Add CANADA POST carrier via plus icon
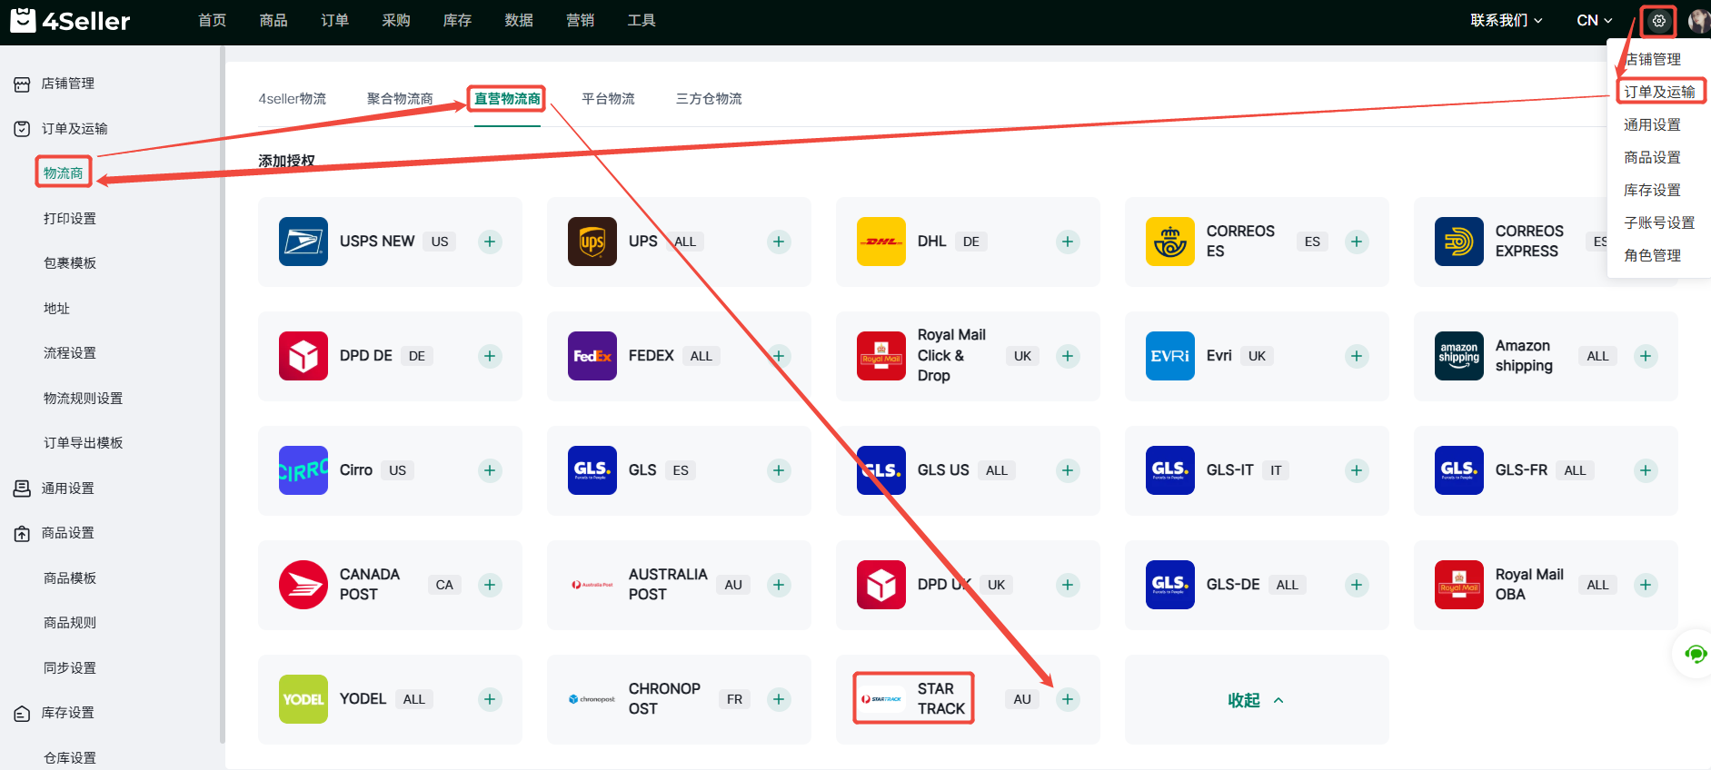Image resolution: width=1711 pixels, height=770 pixels. pos(490,585)
